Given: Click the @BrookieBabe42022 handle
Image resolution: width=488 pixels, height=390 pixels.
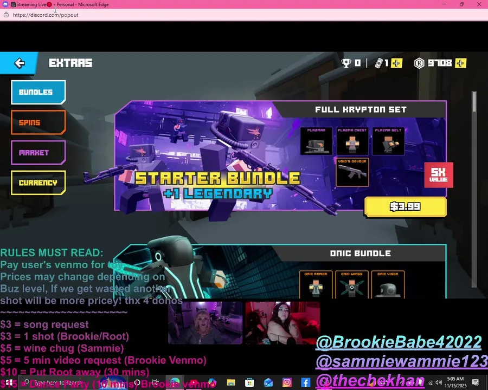Looking at the screenshot, I should click(399, 342).
